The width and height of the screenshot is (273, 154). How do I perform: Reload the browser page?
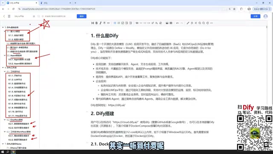click(13, 9)
